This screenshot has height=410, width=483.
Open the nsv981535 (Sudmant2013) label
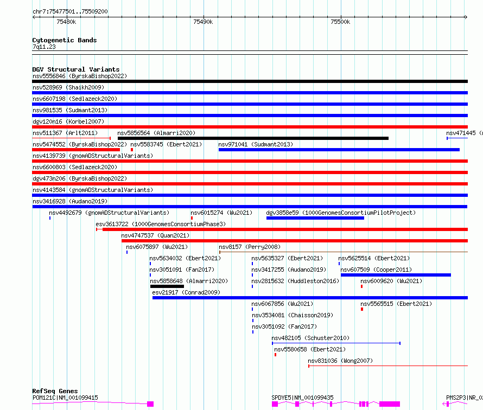(x=70, y=110)
